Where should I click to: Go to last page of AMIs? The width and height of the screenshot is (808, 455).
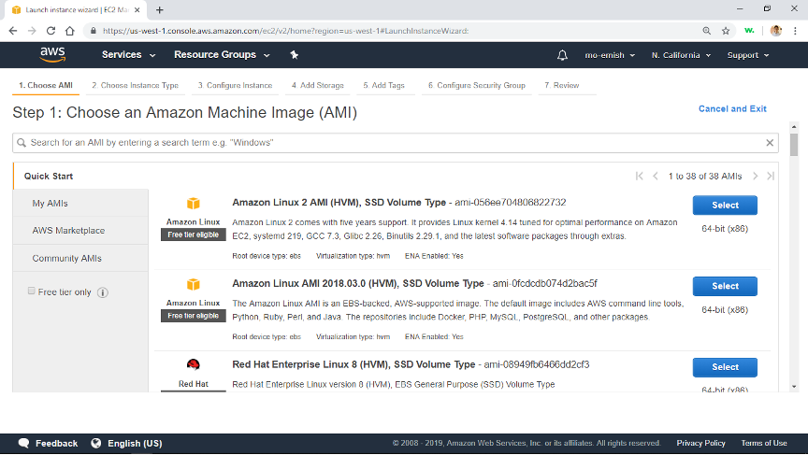click(771, 176)
